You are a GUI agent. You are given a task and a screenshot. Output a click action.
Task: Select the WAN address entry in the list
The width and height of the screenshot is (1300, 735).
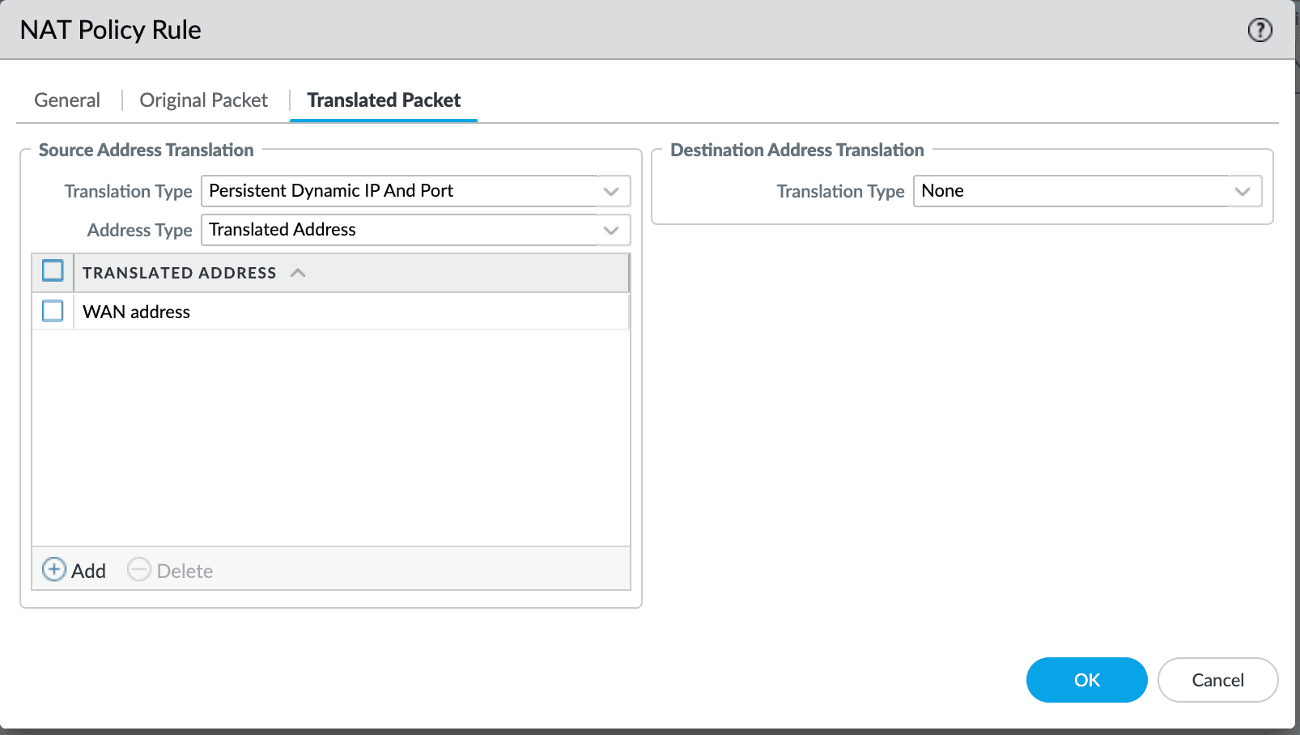pos(136,311)
